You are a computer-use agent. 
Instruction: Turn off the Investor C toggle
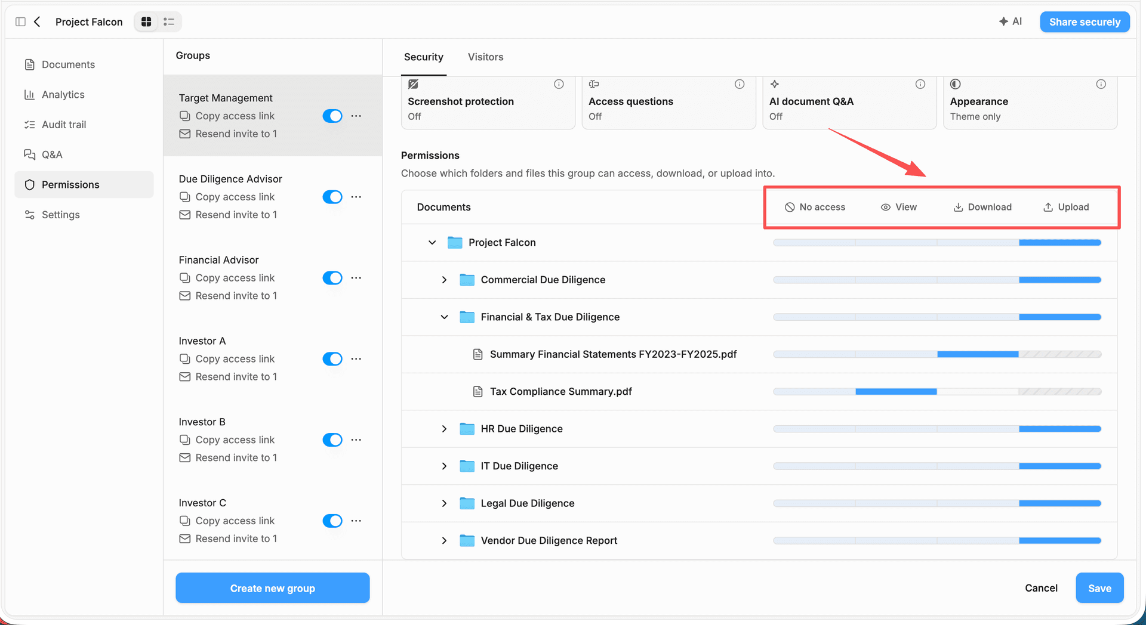click(x=332, y=521)
